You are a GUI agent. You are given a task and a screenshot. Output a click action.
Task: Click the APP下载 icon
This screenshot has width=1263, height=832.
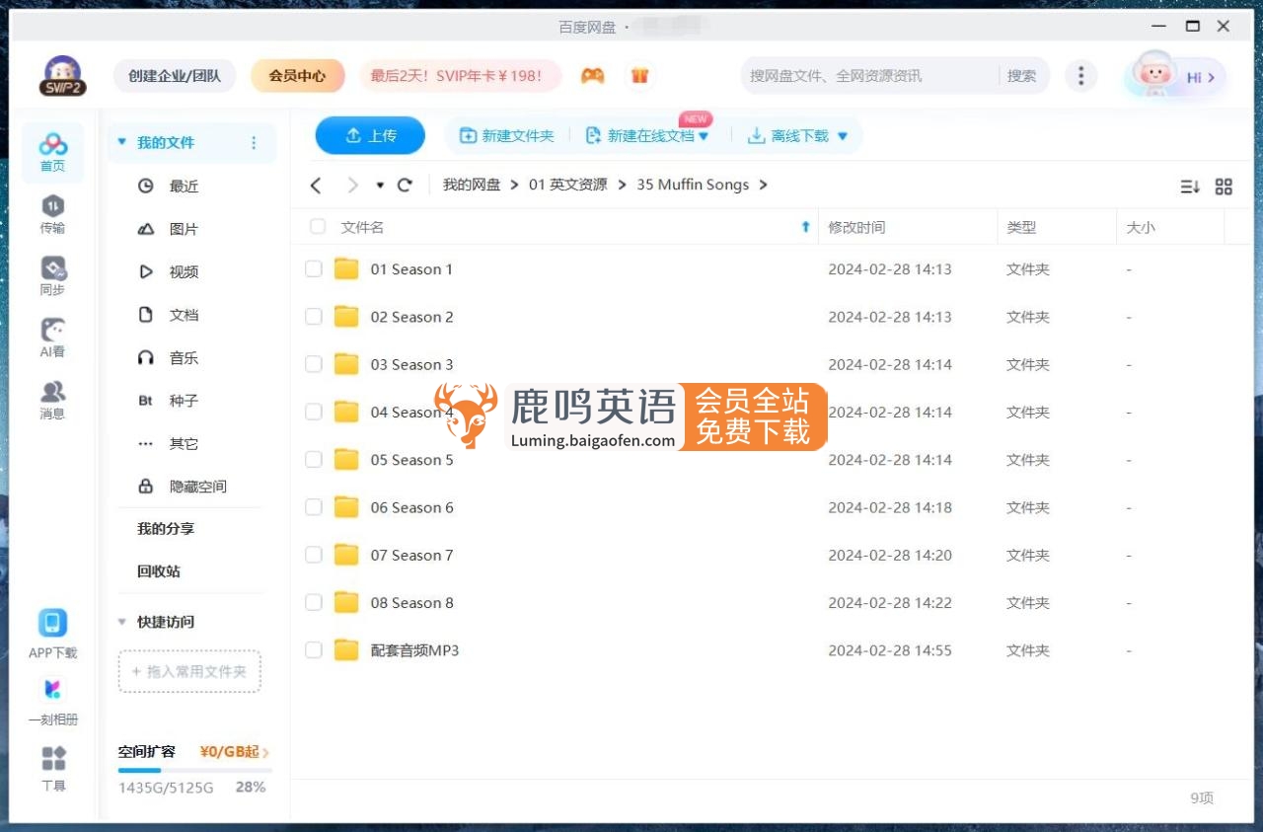point(52,623)
